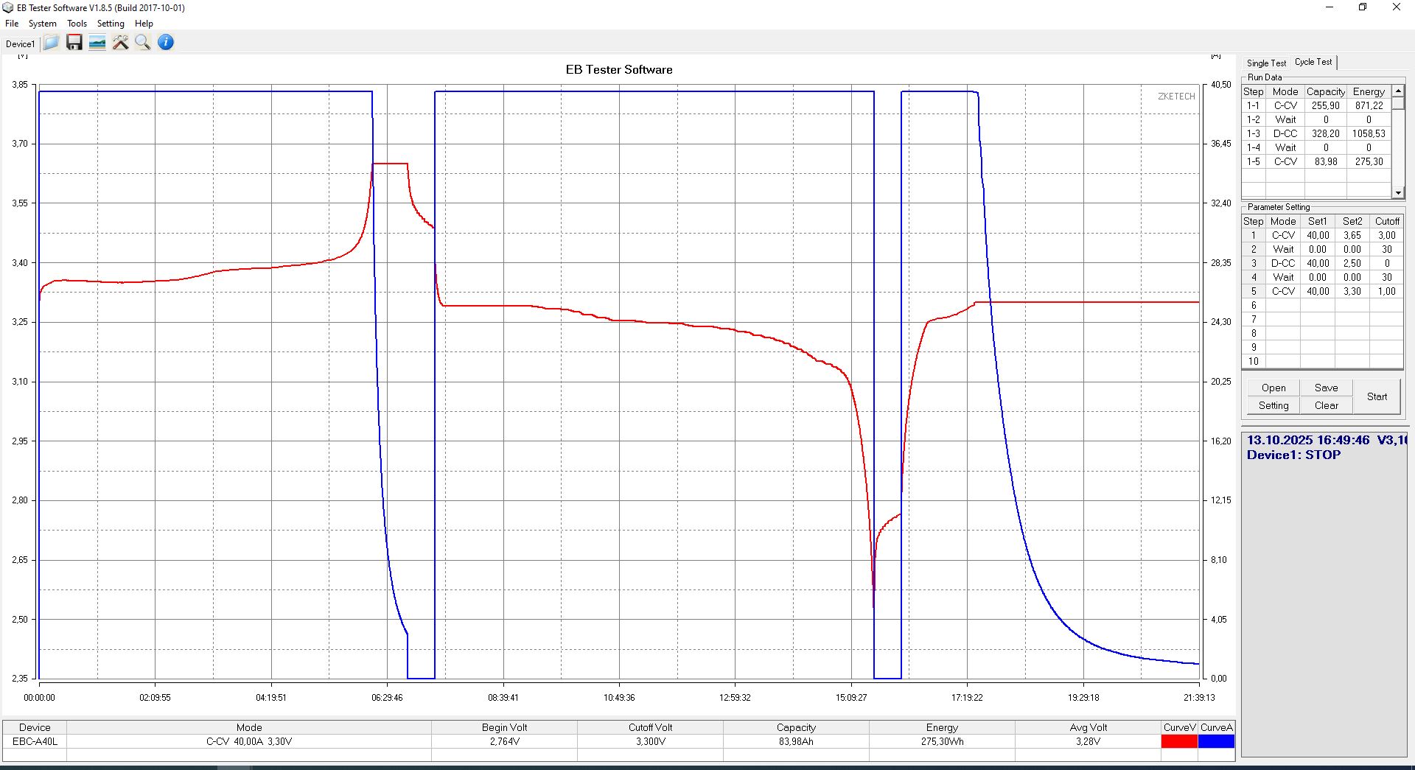Click the Clear button
The image size is (1415, 770).
[1326, 405]
